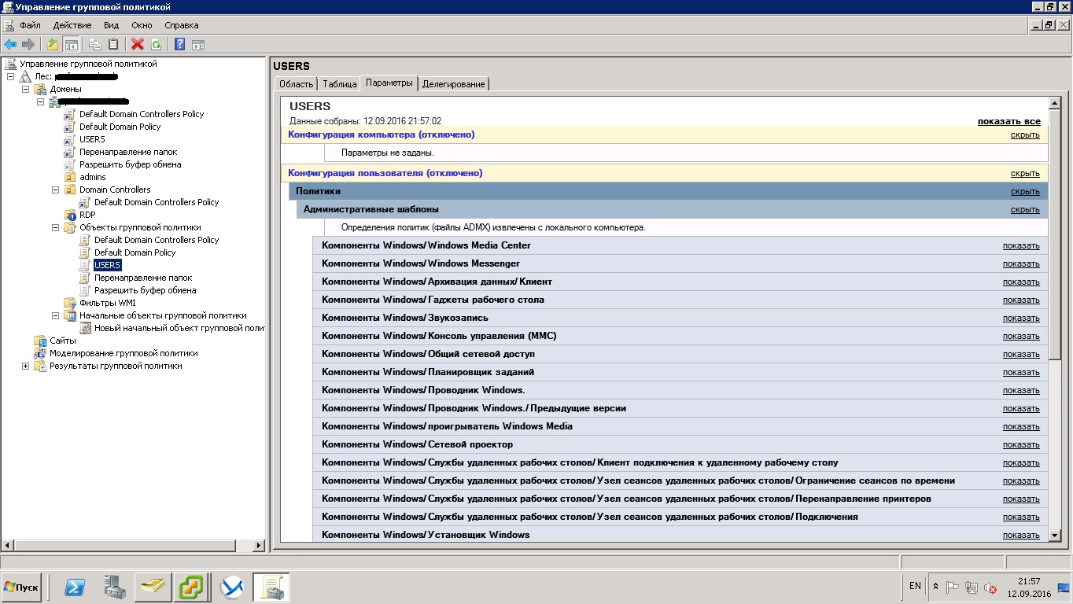The width and height of the screenshot is (1073, 604).
Task: Open the VMware green taskbar icon
Action: click(192, 587)
